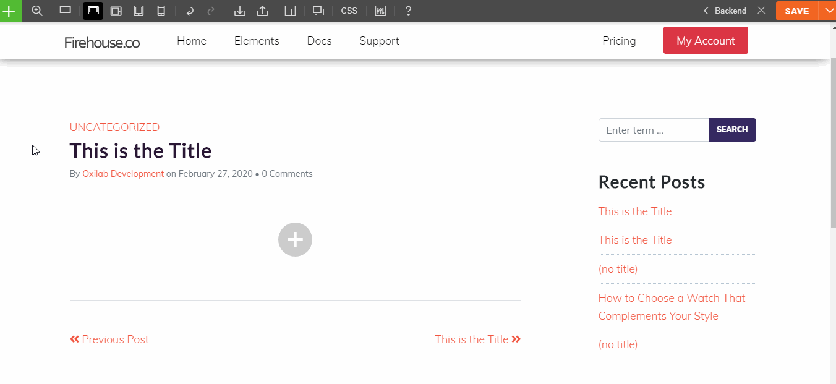836x384 pixels.
Task: Click the Enter term search field
Action: [x=654, y=130]
